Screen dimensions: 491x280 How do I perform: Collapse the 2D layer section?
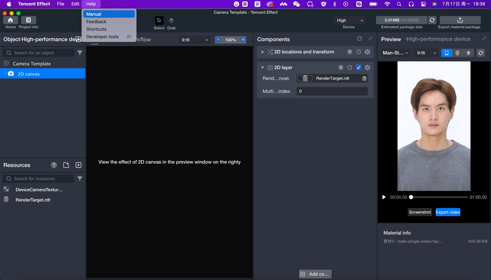263,67
